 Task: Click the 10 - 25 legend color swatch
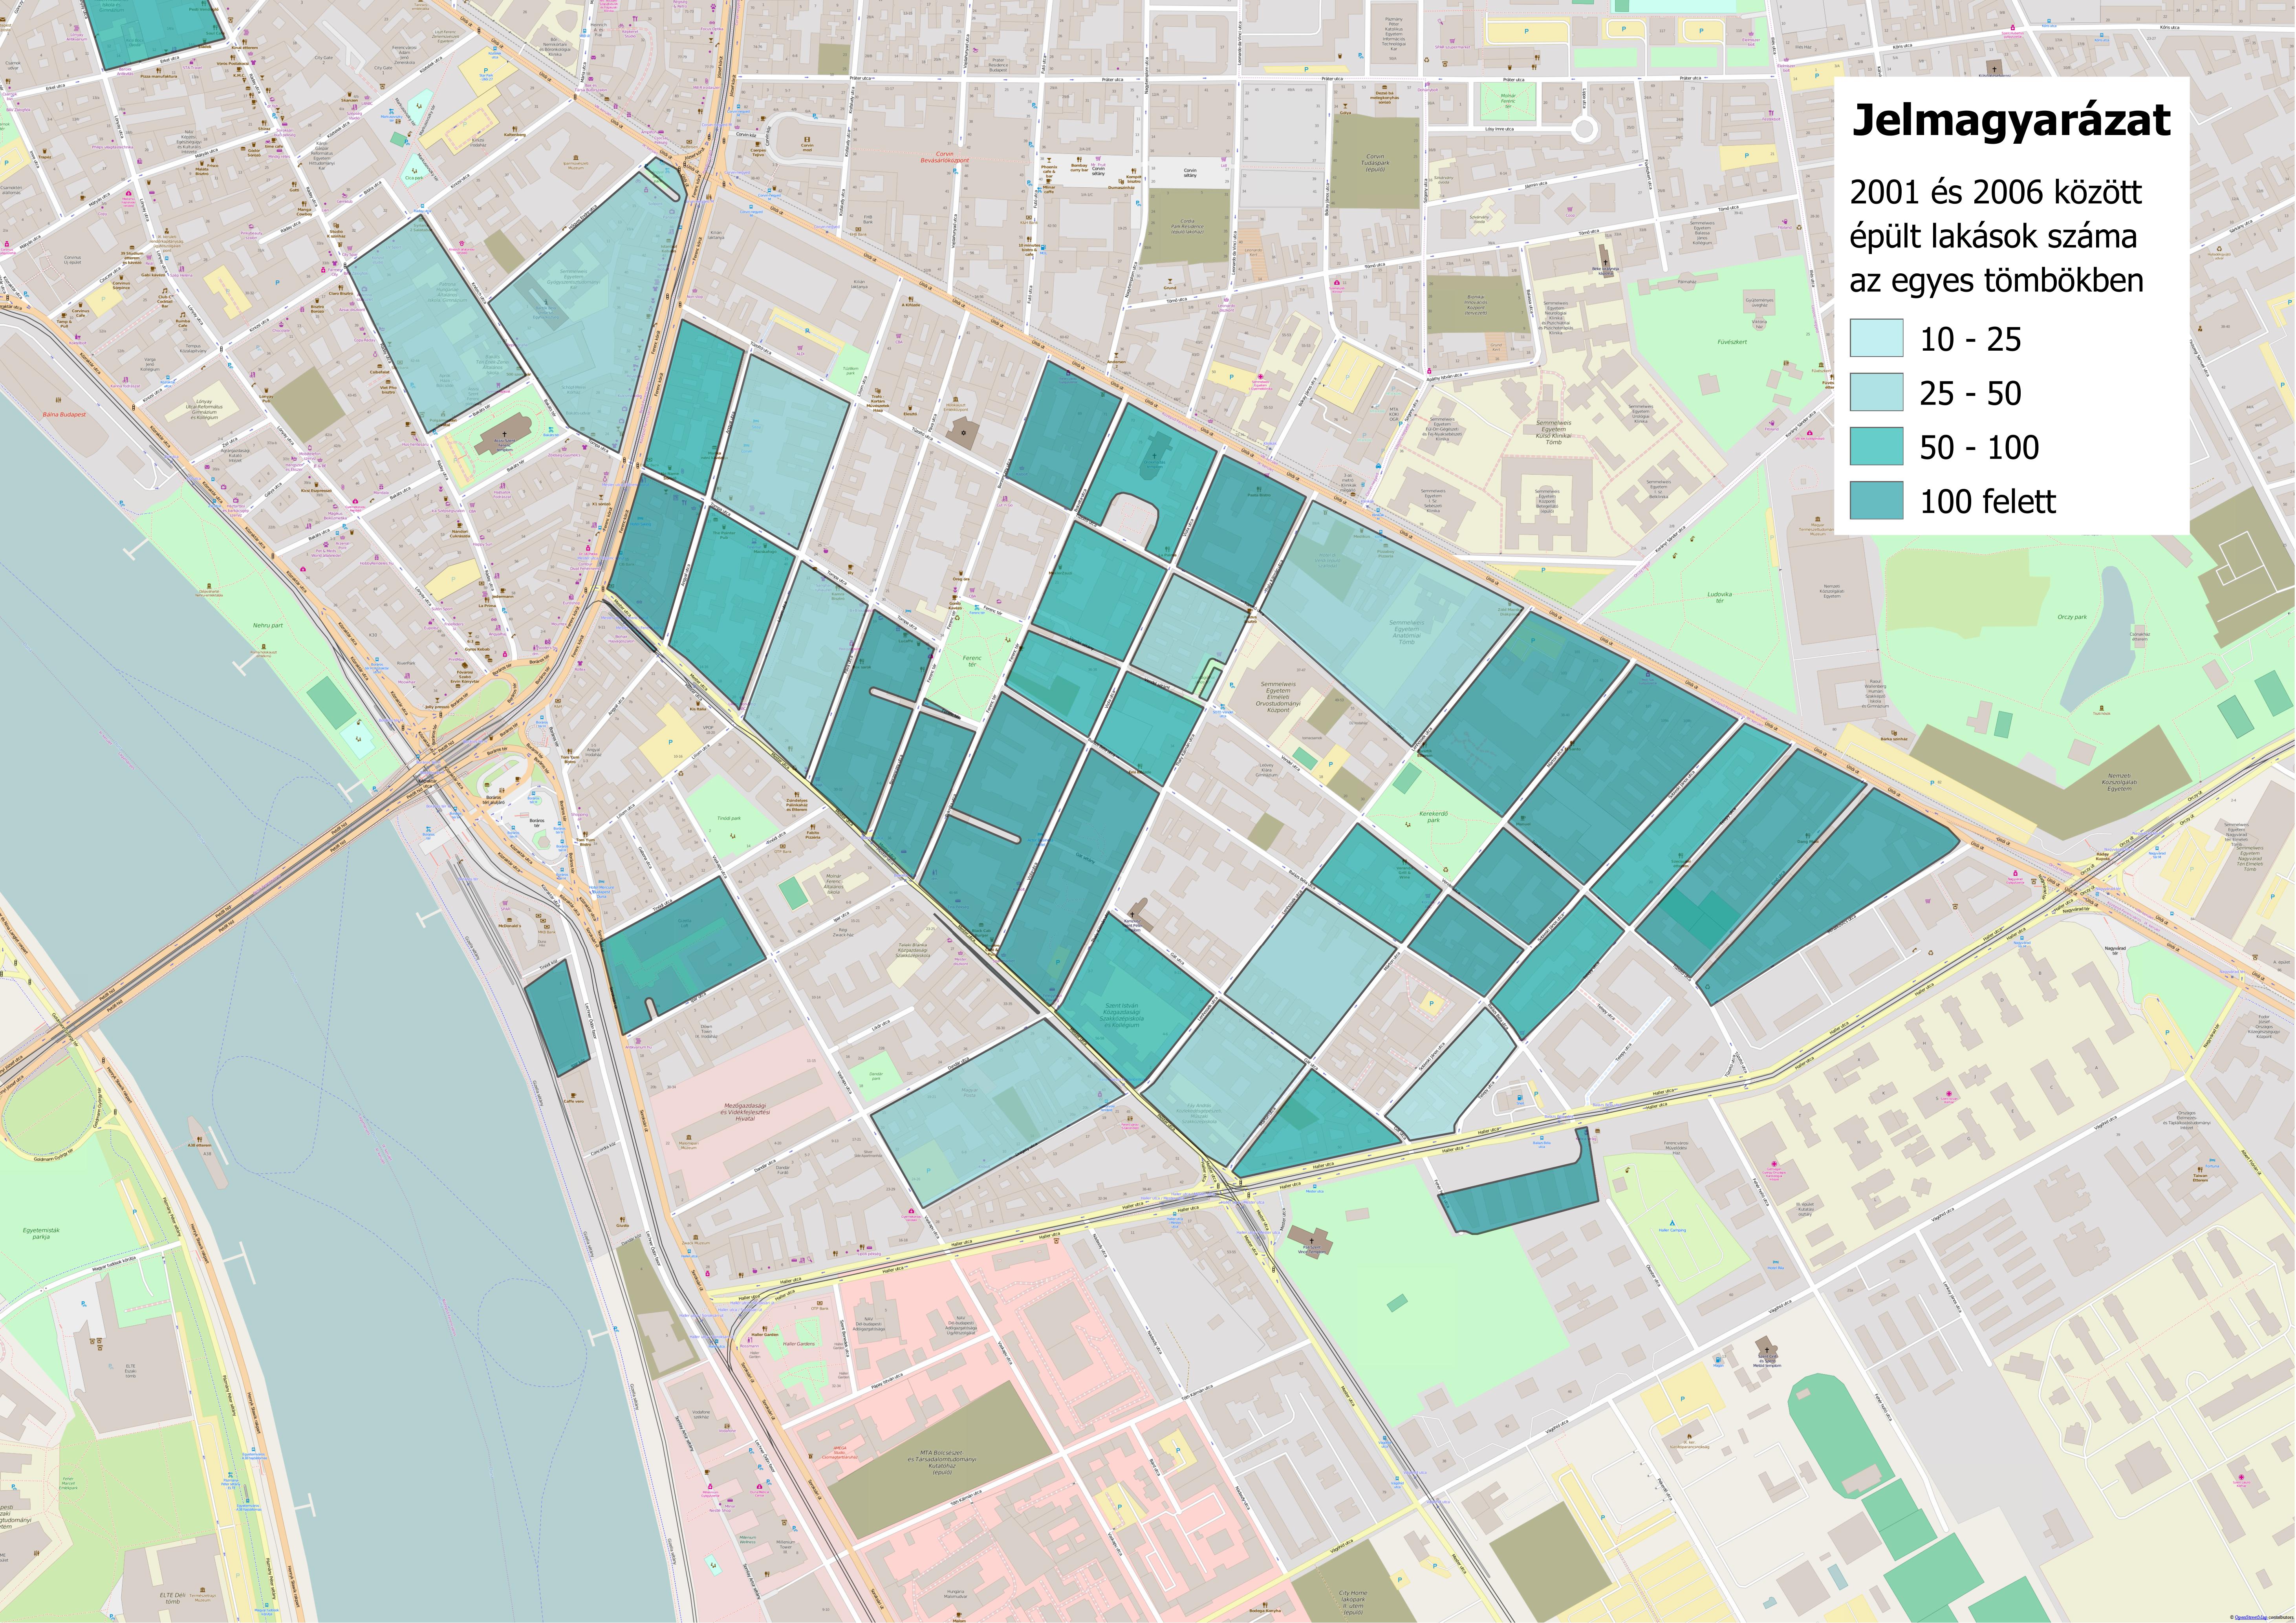pos(1876,338)
